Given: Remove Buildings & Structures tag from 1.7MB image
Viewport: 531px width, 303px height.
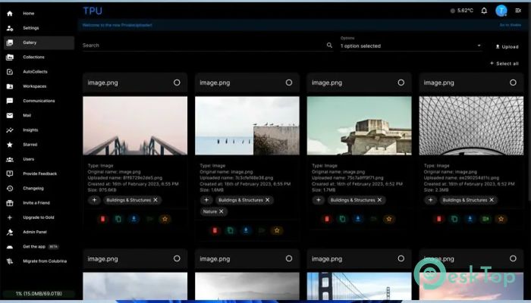Looking at the screenshot, I should click(x=379, y=200).
